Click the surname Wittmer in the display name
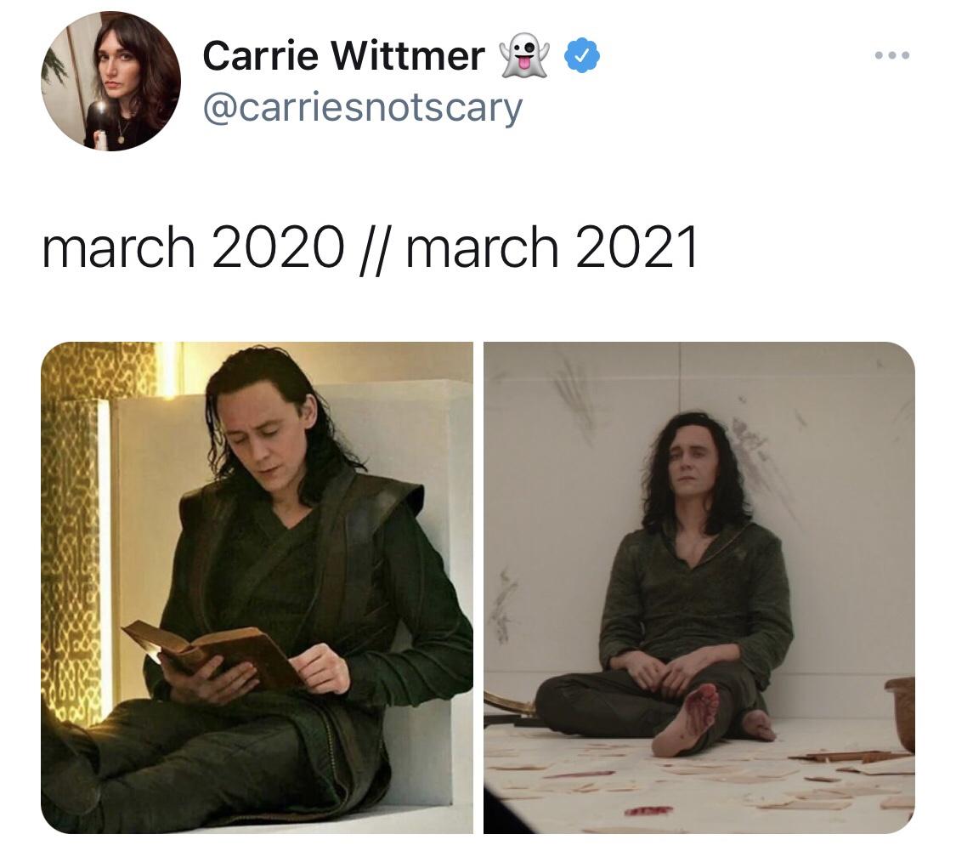Screen dimensions: 956x868 (408, 55)
